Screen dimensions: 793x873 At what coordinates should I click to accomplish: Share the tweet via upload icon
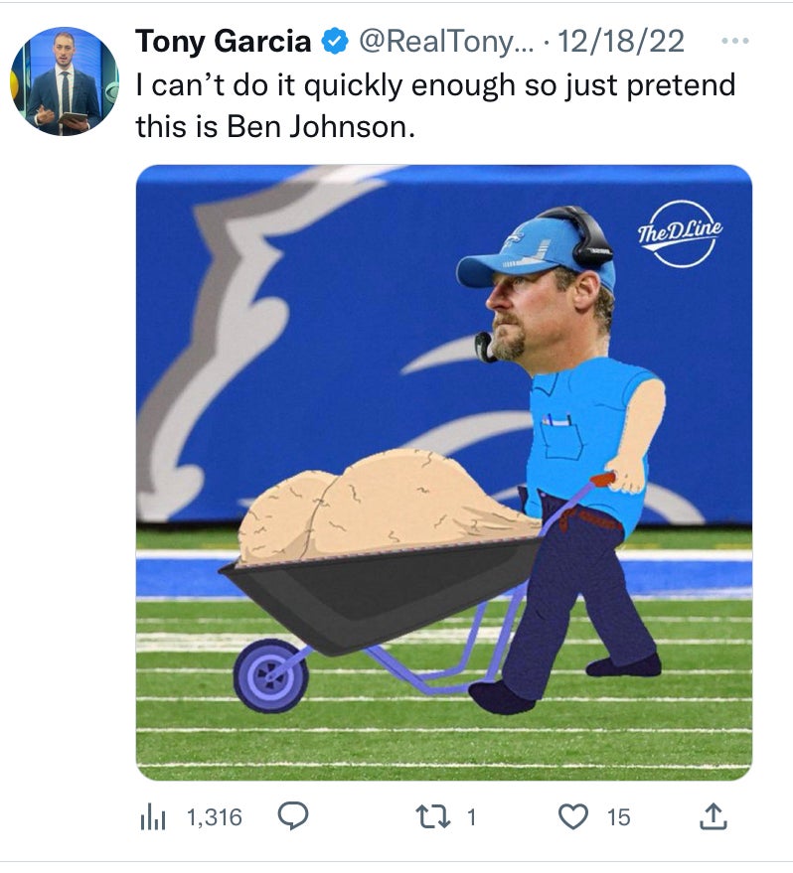point(714,816)
